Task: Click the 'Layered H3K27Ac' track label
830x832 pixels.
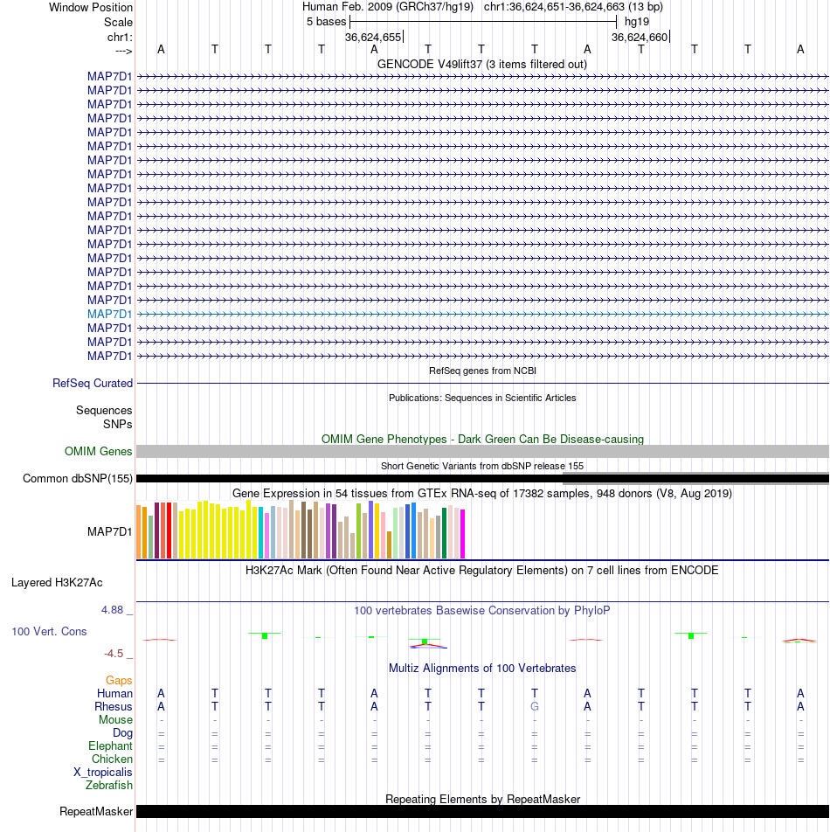Action: pos(58,583)
